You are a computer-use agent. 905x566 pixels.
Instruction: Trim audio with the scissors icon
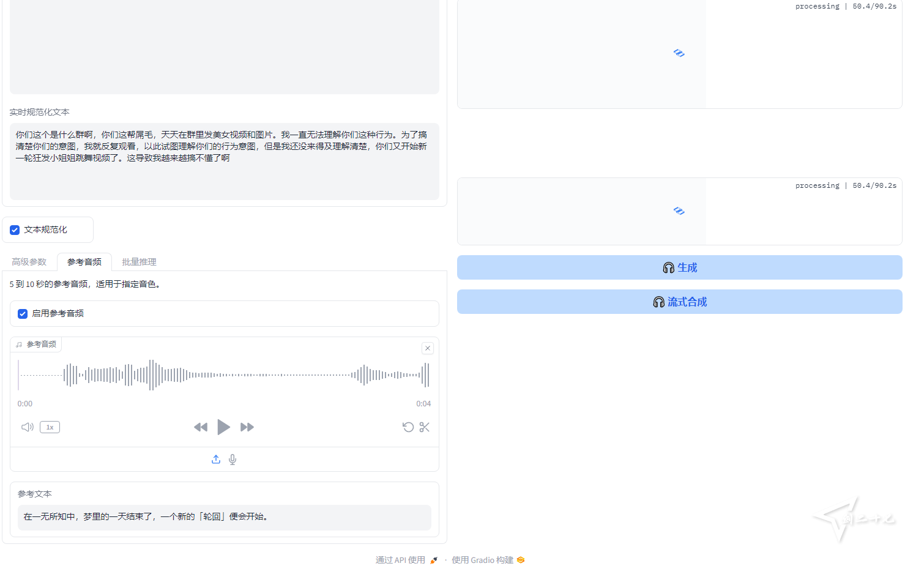pyautogui.click(x=425, y=427)
